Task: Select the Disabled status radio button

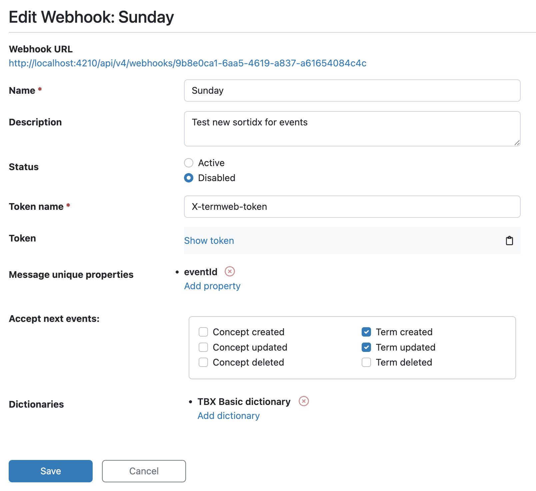Action: 189,178
